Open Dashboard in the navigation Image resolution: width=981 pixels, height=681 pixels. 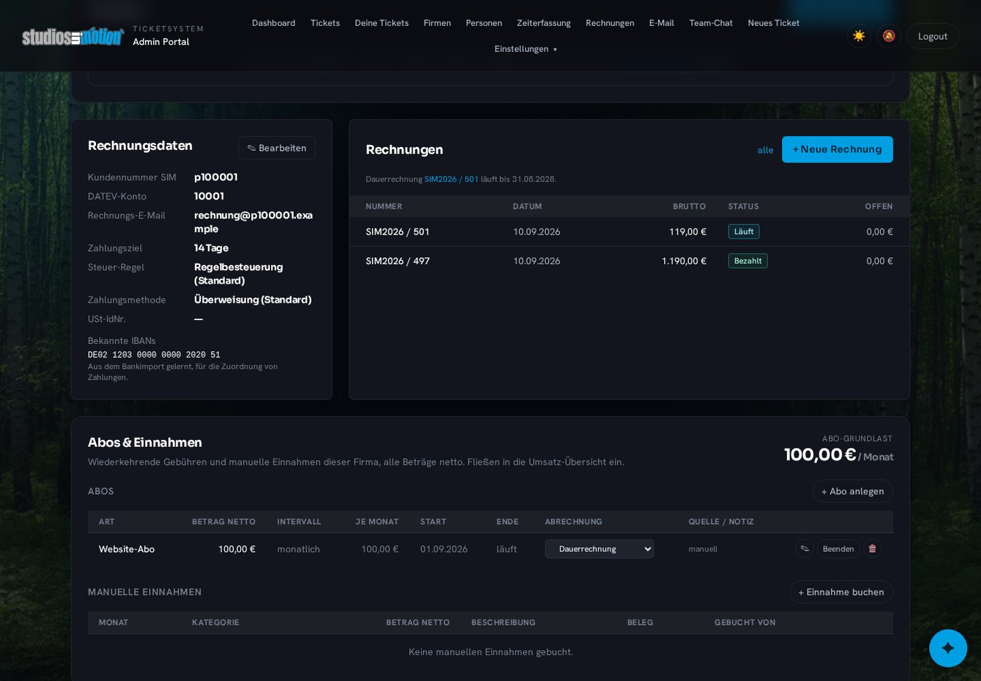click(x=273, y=23)
